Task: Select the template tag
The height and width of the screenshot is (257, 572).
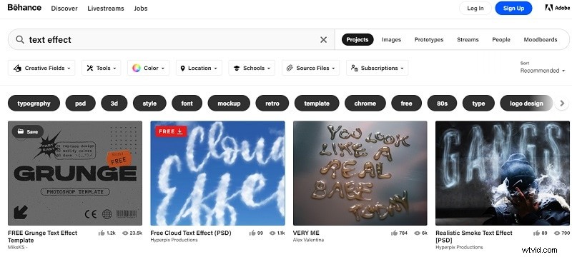Action: pyautogui.click(x=317, y=104)
